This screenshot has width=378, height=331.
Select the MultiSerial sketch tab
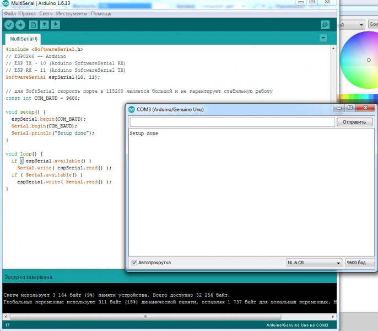pos(23,39)
